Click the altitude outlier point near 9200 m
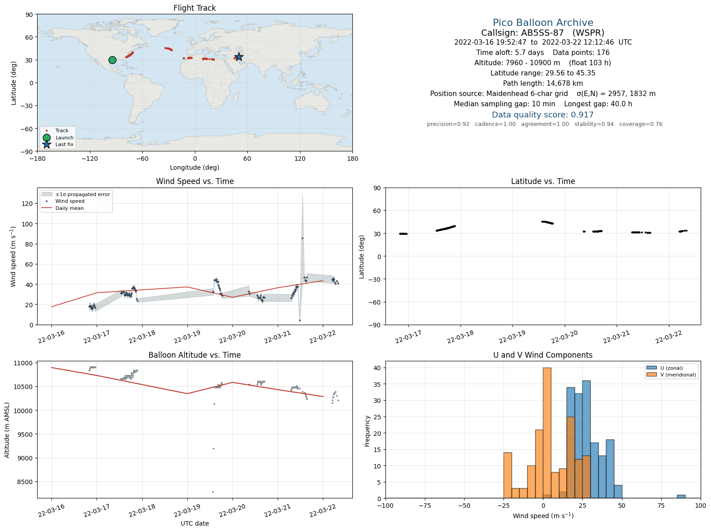 click(213, 448)
